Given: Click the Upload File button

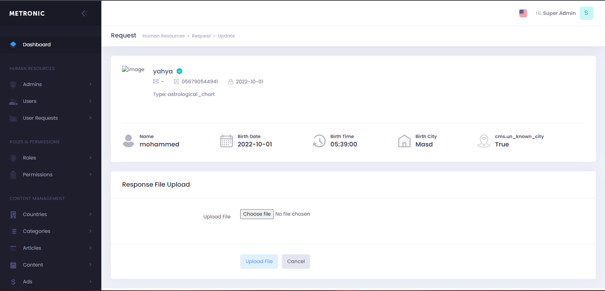Looking at the screenshot, I should pos(259,262).
